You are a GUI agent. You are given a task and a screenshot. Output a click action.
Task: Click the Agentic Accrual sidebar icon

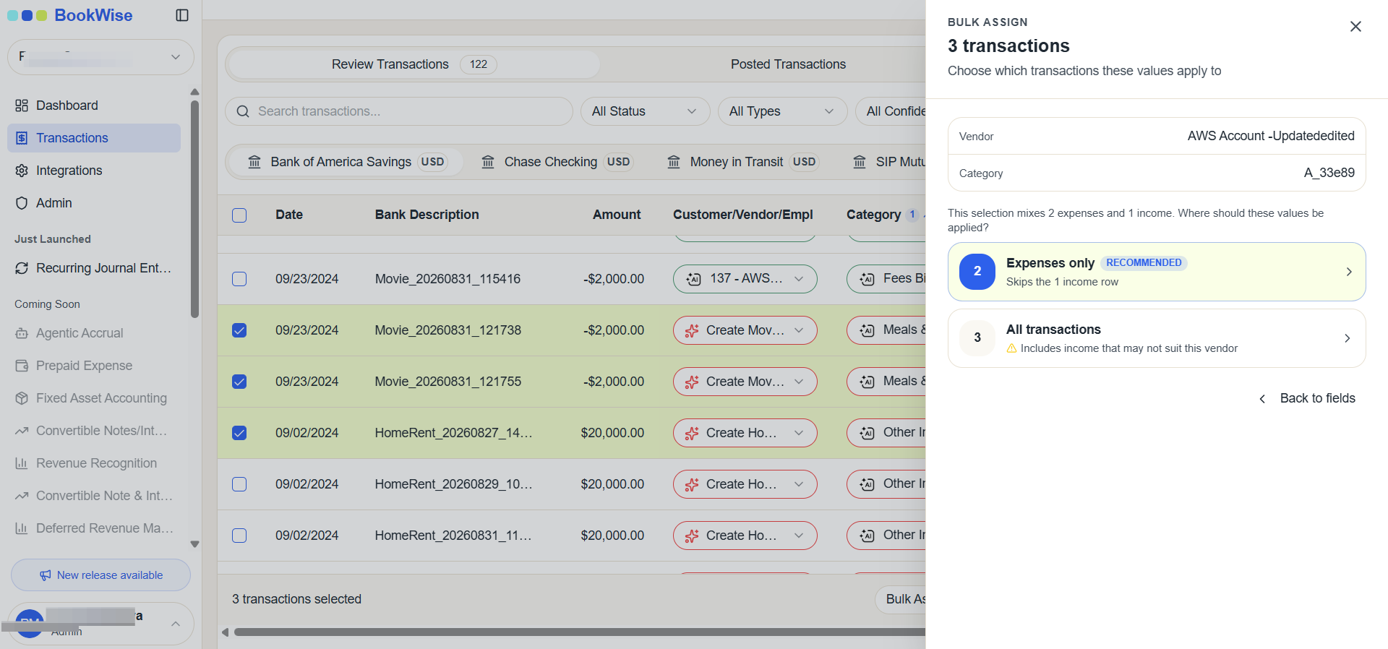pos(22,333)
